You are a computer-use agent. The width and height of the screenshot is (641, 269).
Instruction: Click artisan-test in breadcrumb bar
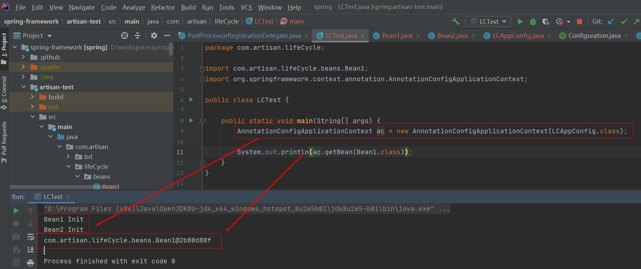84,22
